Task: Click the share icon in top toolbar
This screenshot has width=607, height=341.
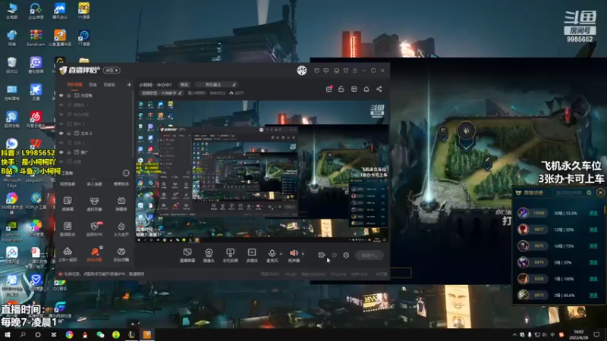Action: coord(379,89)
